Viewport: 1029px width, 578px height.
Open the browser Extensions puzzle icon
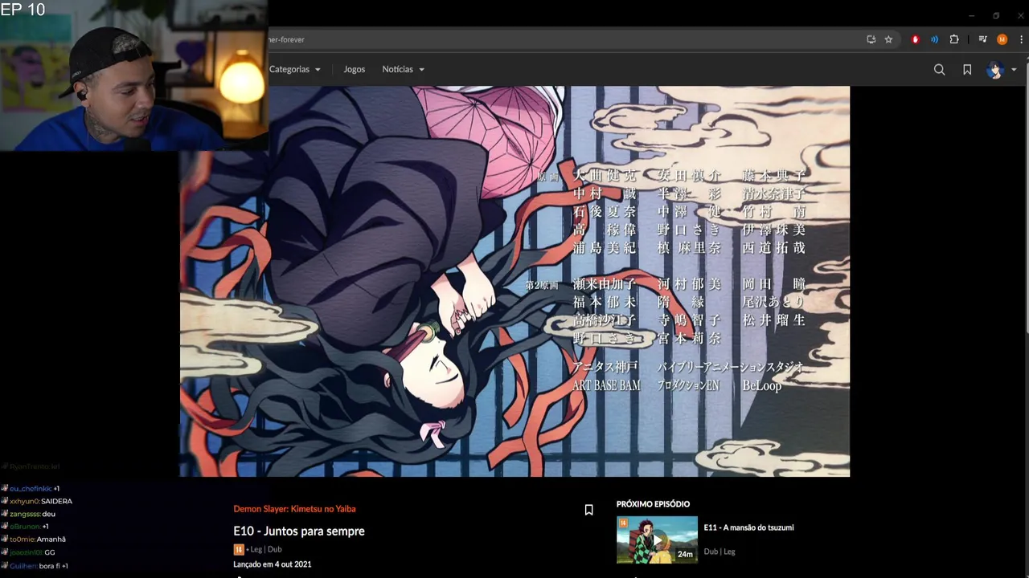954,39
